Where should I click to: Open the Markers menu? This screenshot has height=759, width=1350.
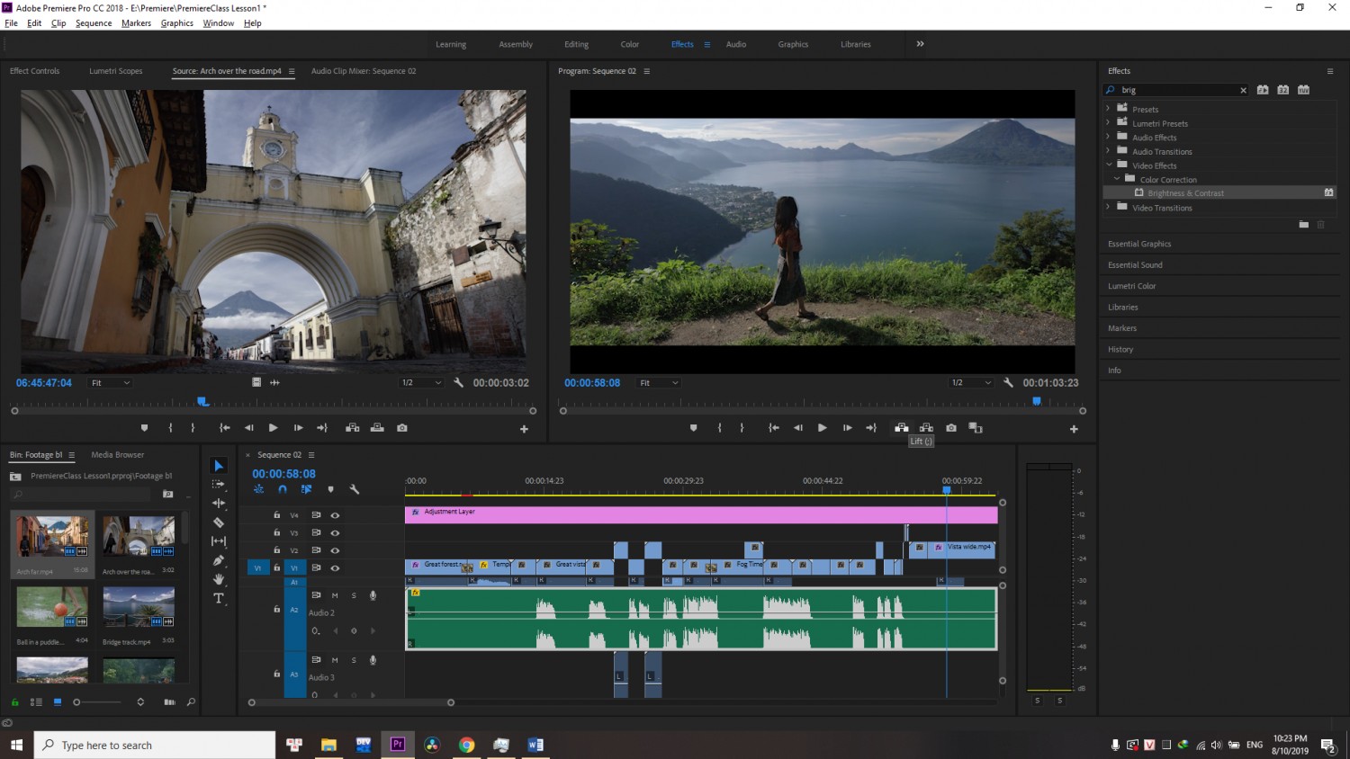(x=137, y=23)
